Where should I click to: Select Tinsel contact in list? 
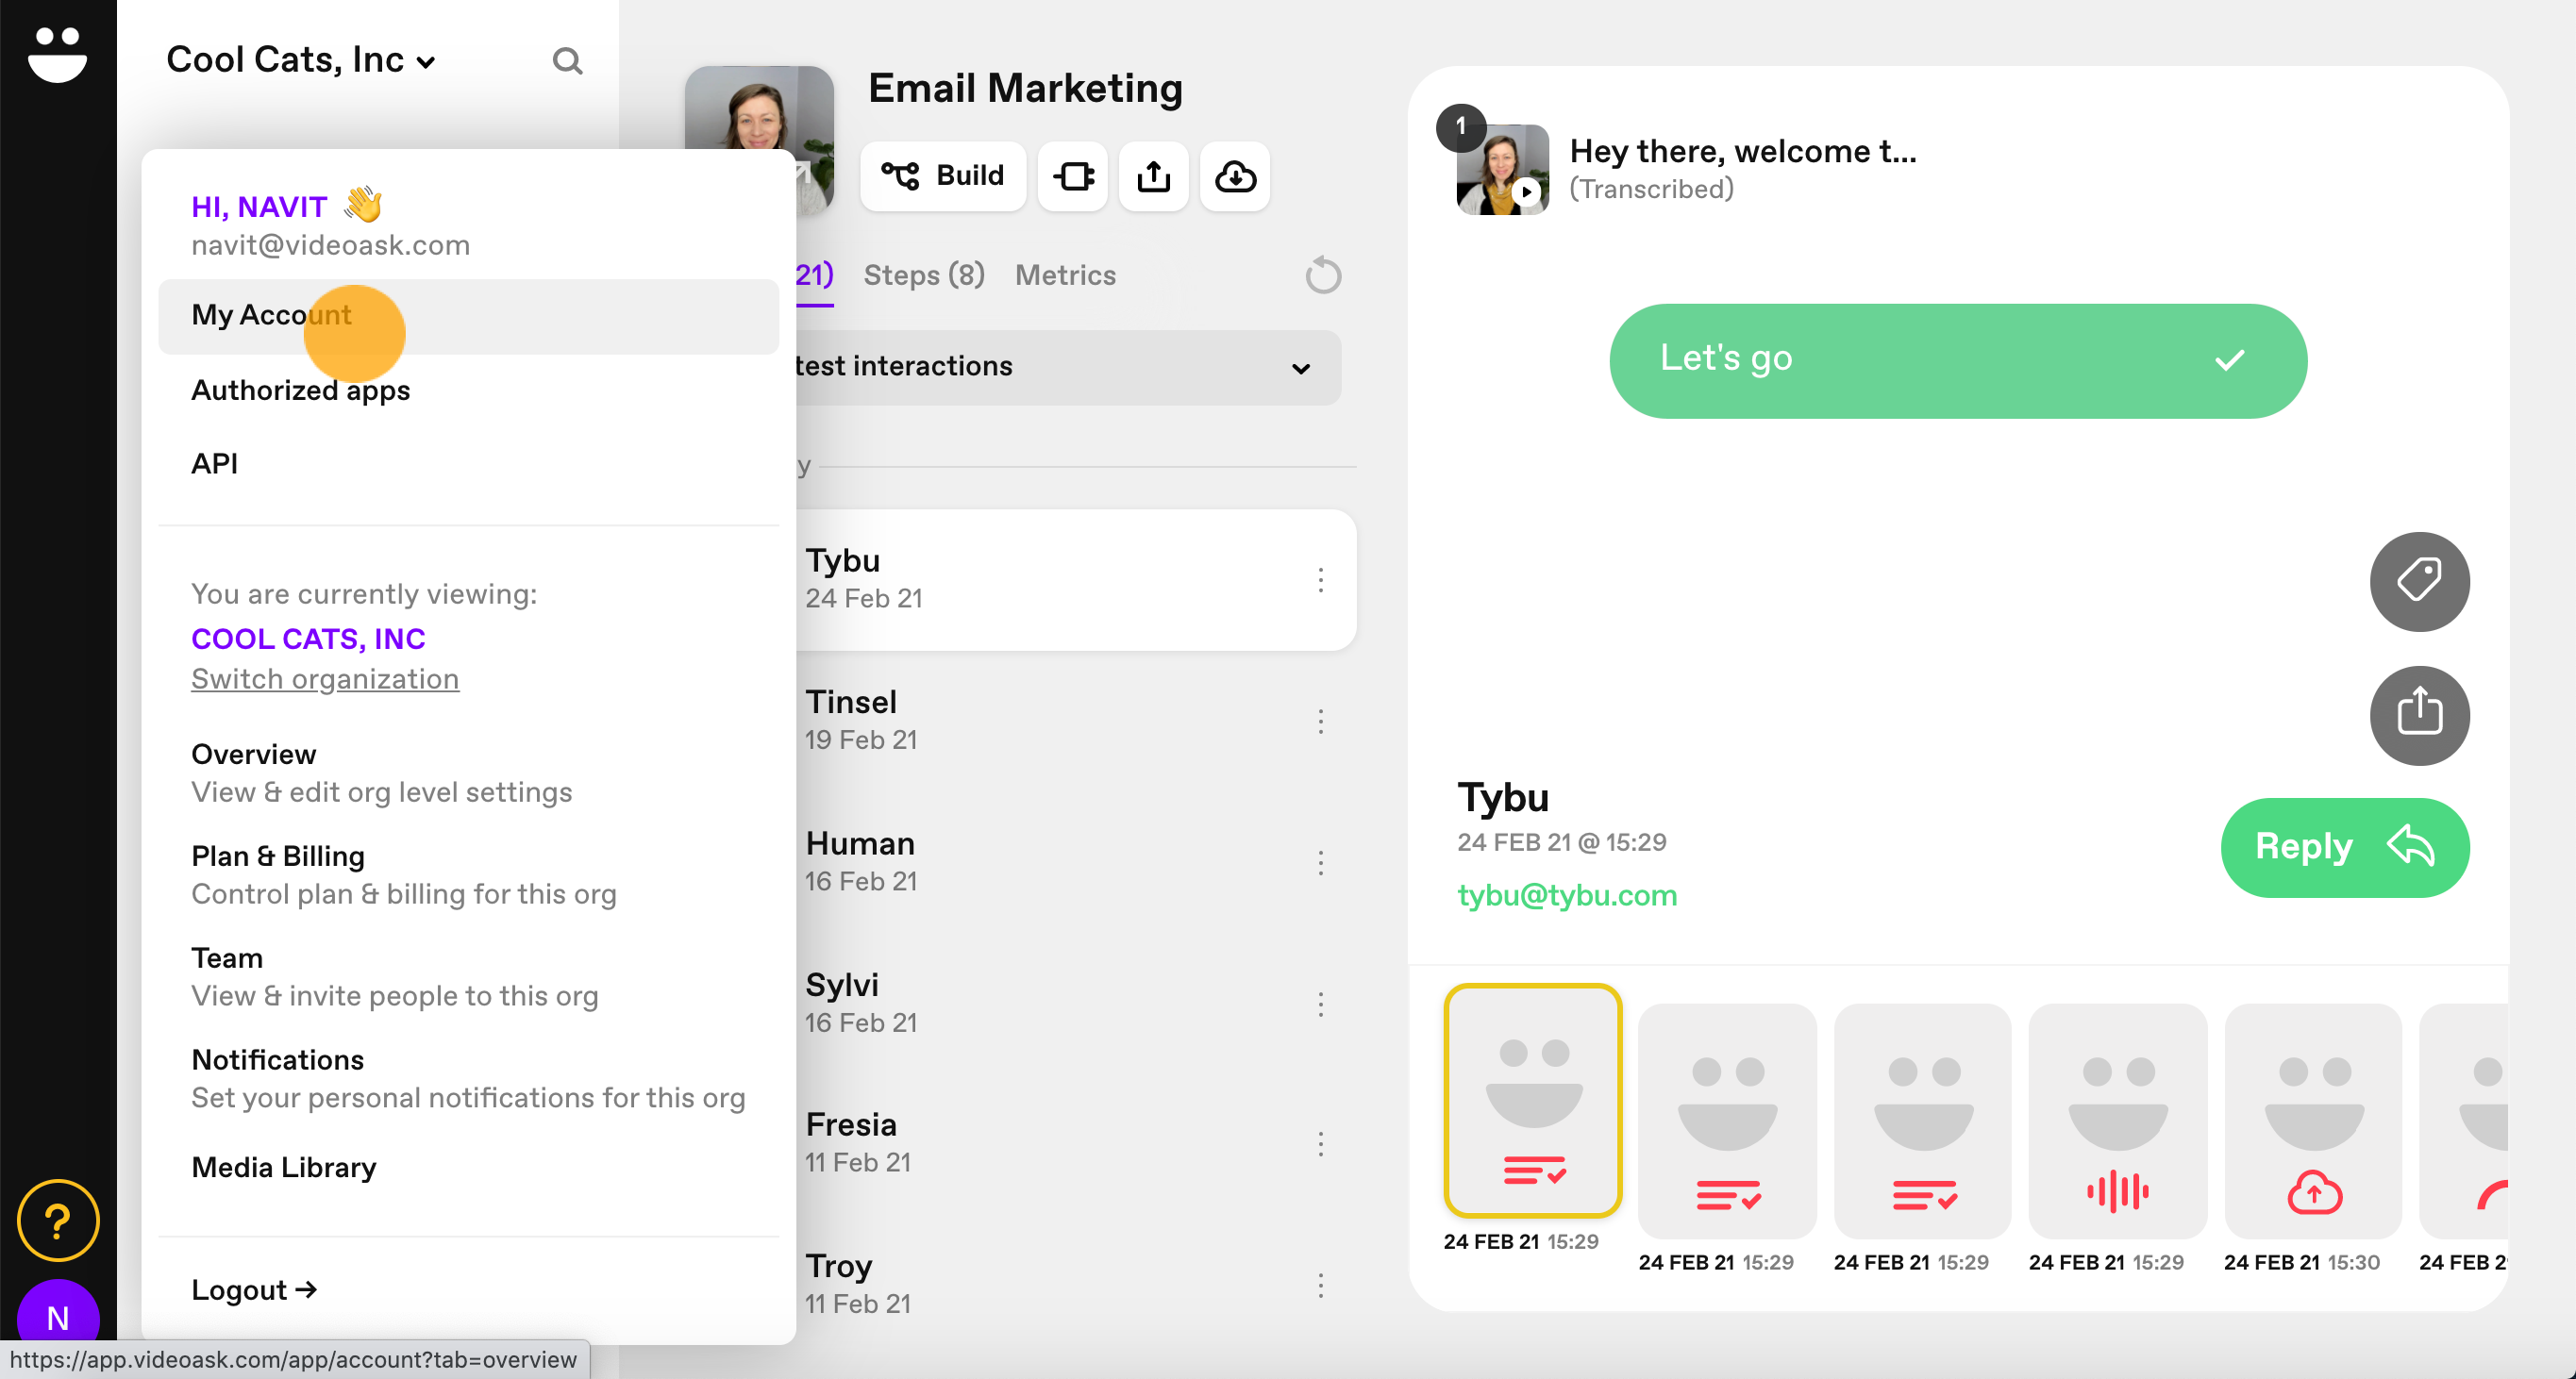point(1076,721)
